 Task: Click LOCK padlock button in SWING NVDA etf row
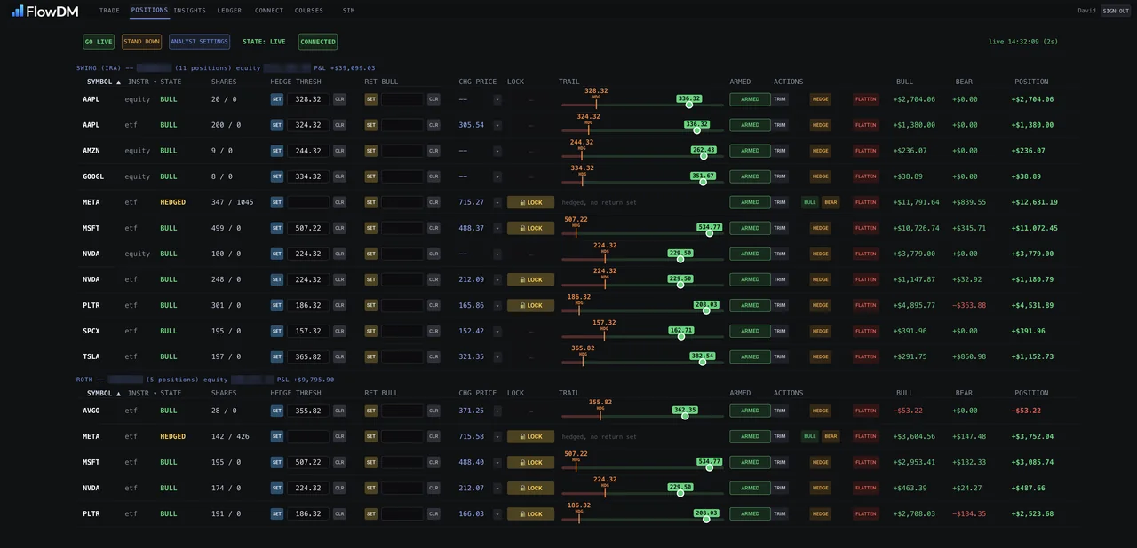click(x=530, y=279)
